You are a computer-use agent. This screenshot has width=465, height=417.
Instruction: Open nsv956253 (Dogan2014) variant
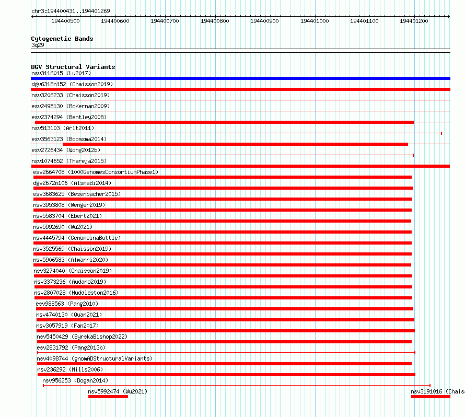click(75, 380)
